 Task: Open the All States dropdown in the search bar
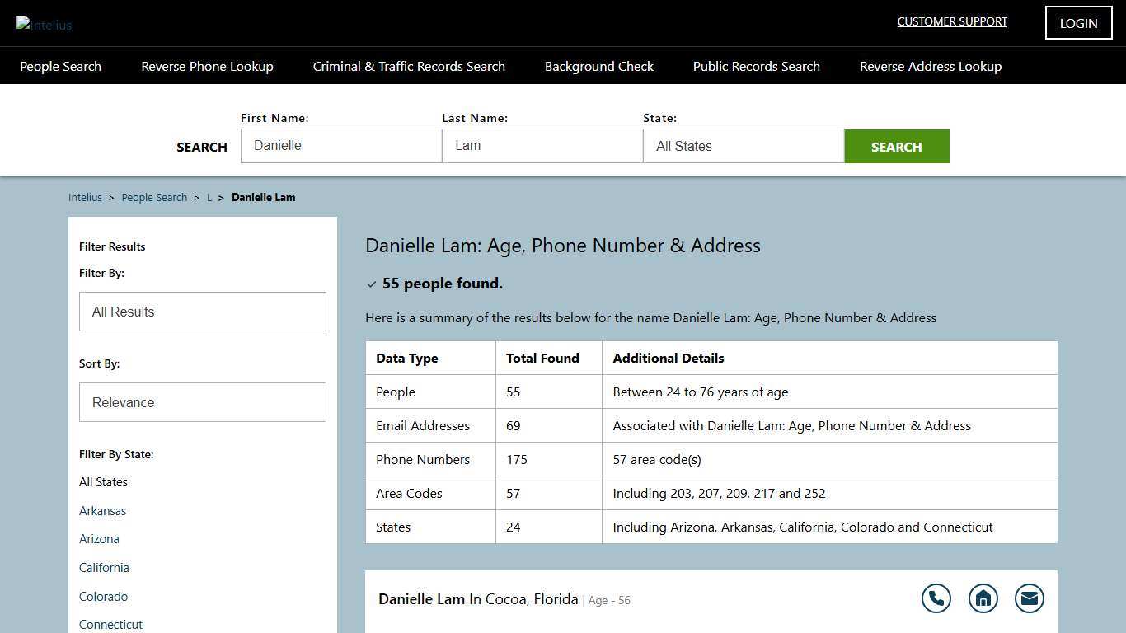(x=743, y=146)
